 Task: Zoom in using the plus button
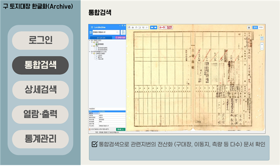tap(262, 44)
